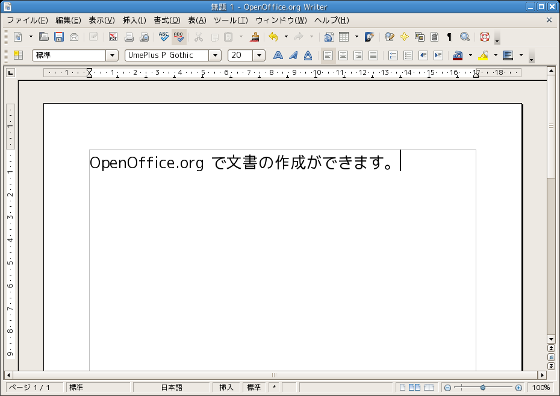
Task: Open the 挿入(I) menu
Action: point(134,20)
